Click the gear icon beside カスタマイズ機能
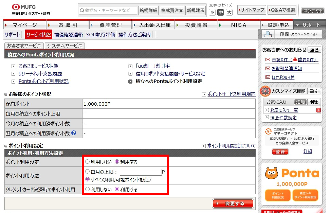Viewport: 330px width, 213px height. (x=265, y=91)
